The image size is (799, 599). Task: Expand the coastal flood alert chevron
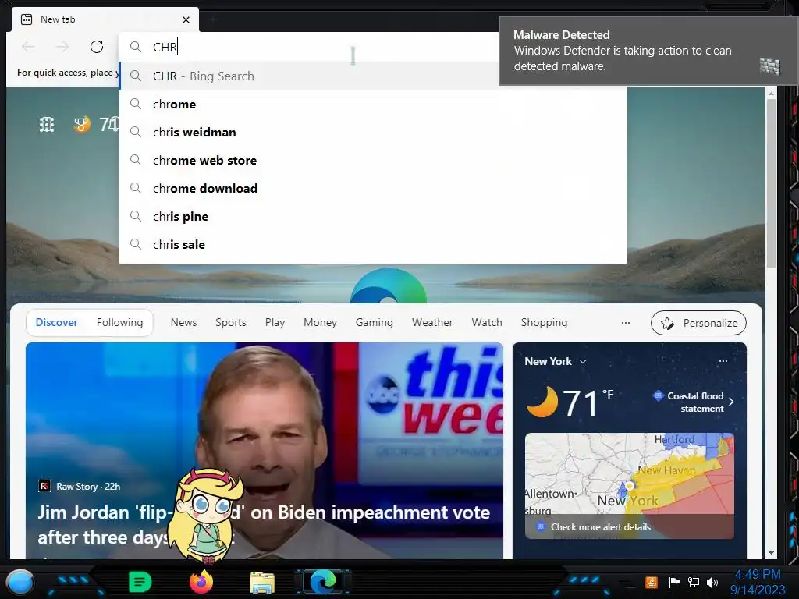click(732, 402)
